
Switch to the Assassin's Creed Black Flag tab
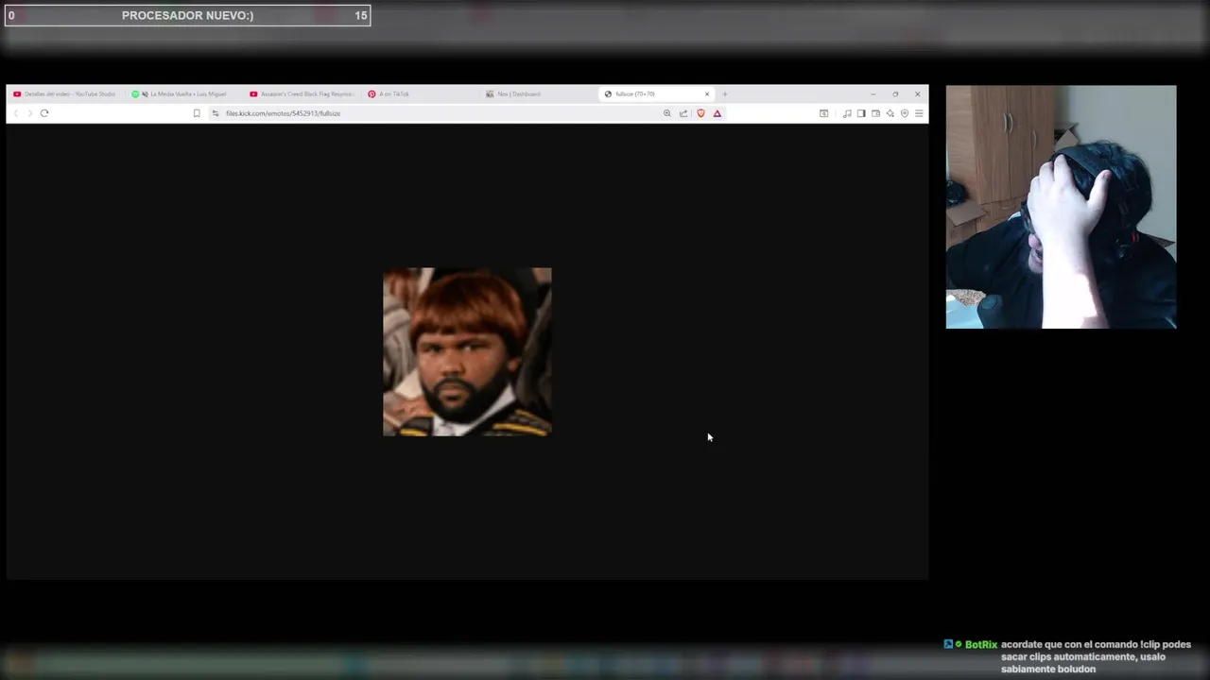tap(302, 94)
